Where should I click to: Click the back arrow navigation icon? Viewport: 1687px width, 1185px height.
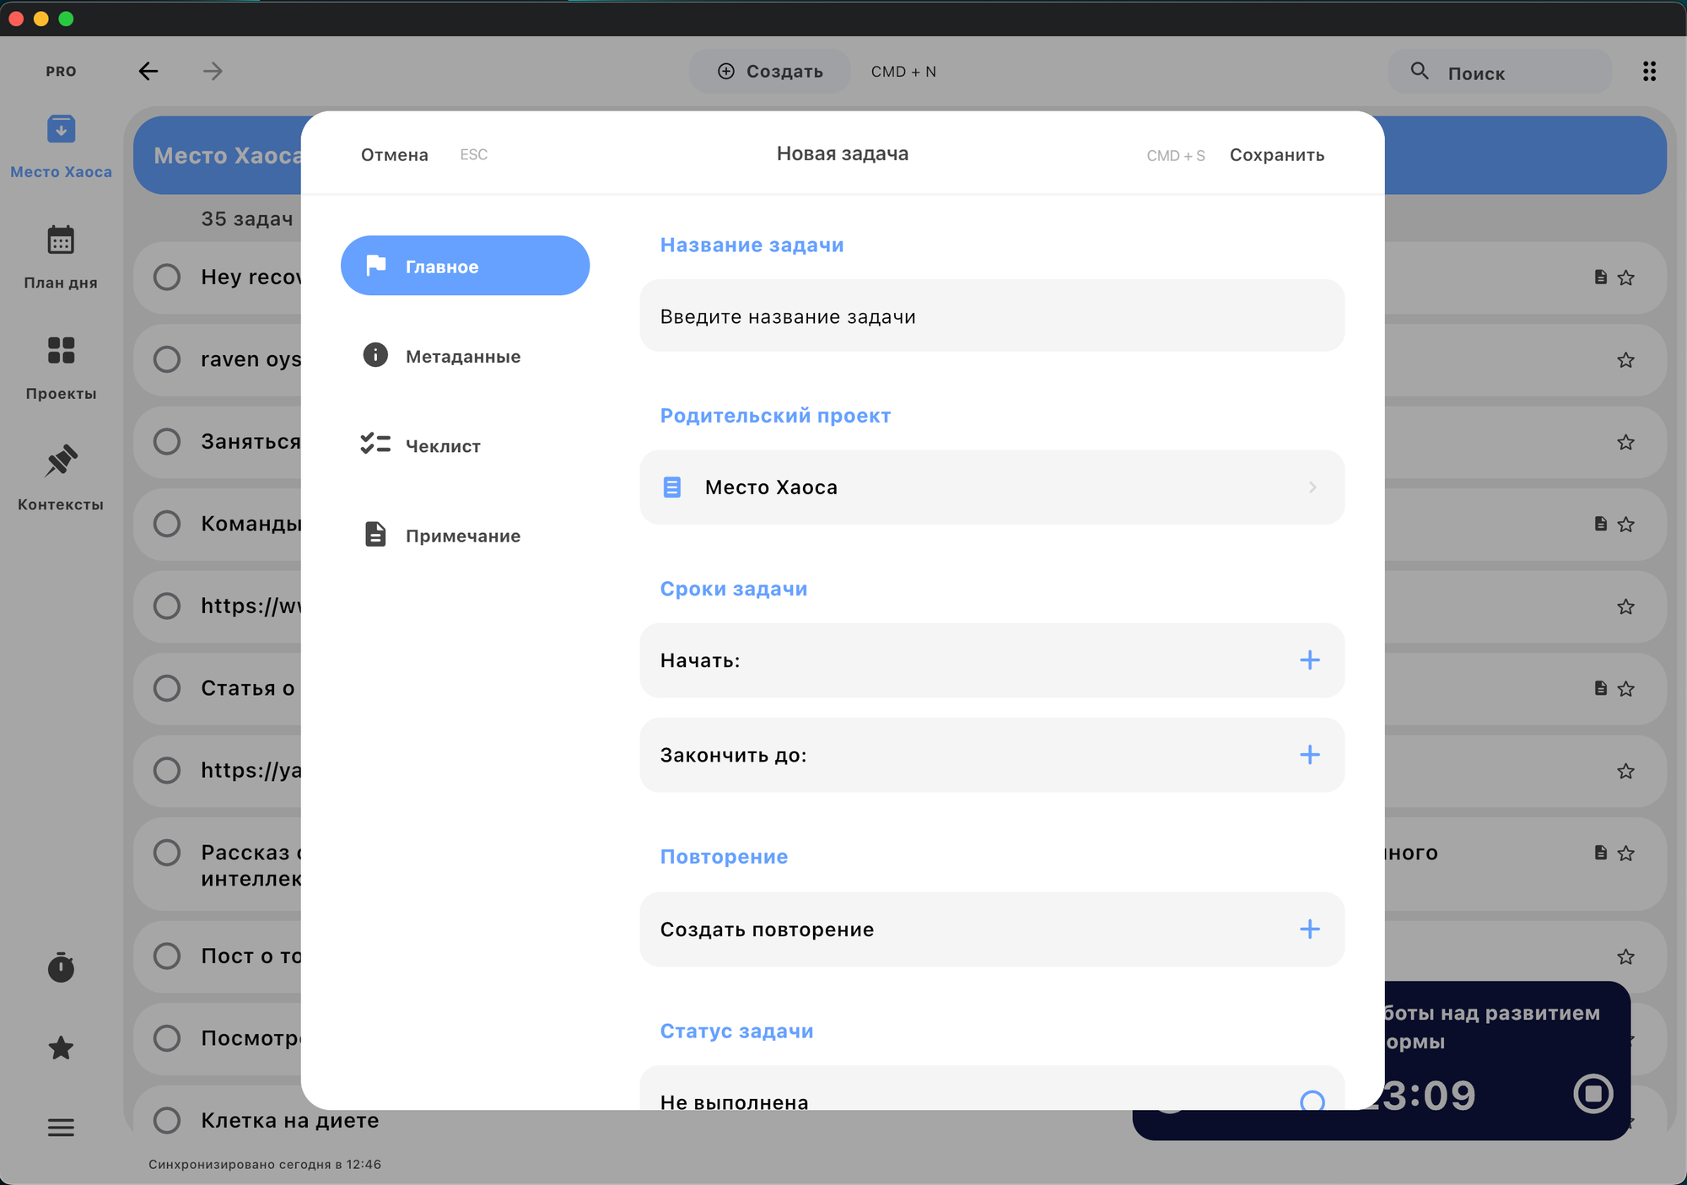(148, 72)
